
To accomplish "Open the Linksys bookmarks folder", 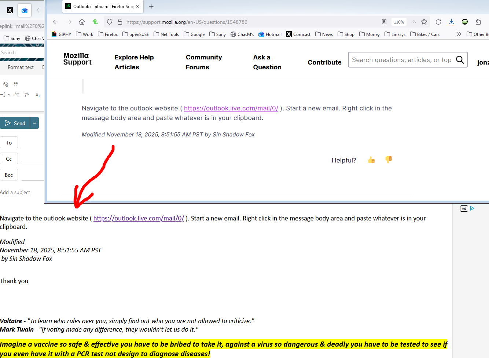I will 395,34.
